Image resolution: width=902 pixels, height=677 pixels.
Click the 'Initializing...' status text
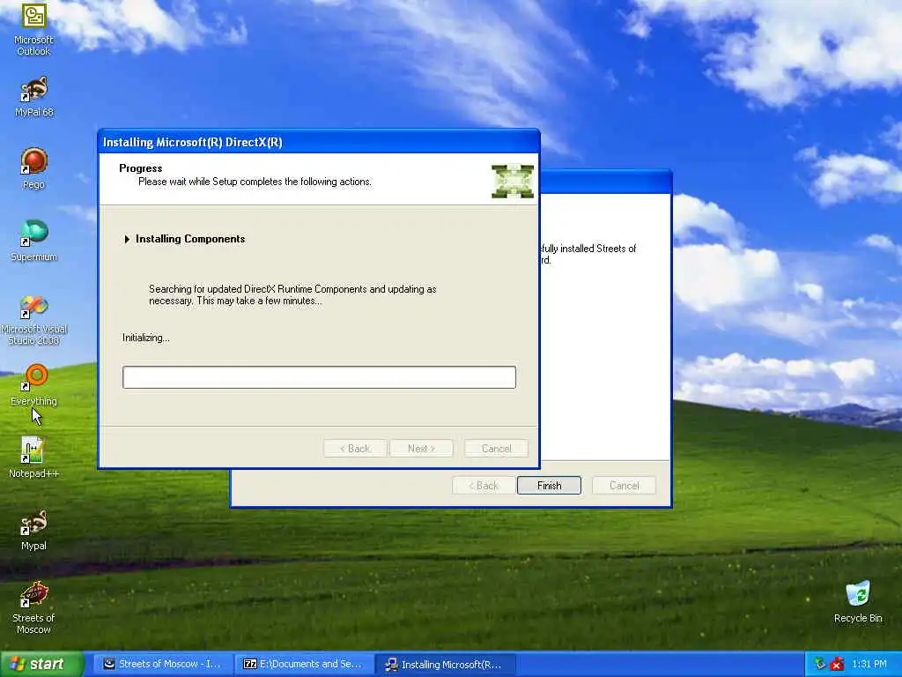click(x=145, y=338)
